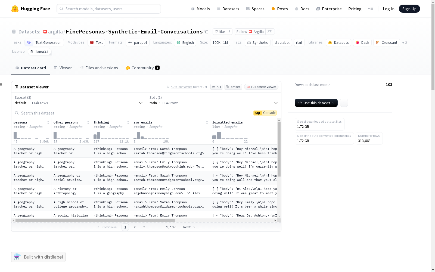Switch to the Viewer tab
The width and height of the screenshot is (435, 272).
(63, 68)
